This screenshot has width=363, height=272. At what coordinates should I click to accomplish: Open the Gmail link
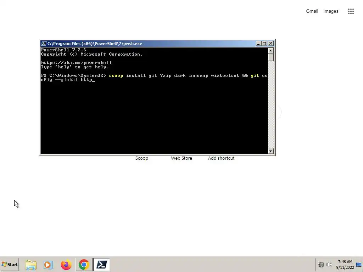coord(312,11)
